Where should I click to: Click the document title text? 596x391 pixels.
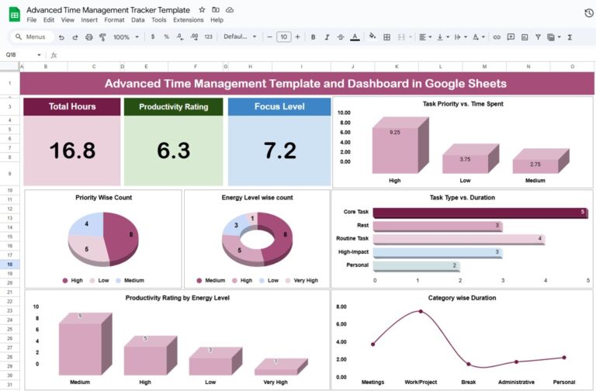pos(109,10)
